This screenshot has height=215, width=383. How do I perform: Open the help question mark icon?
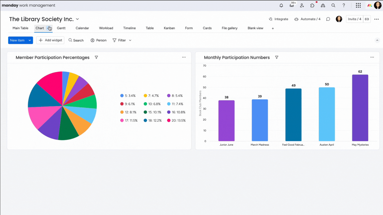[x=344, y=5]
